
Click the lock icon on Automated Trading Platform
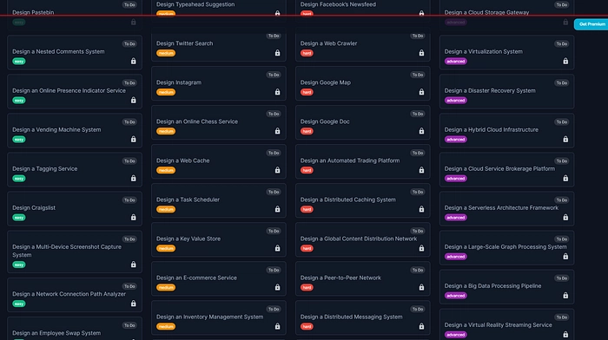(x=421, y=170)
